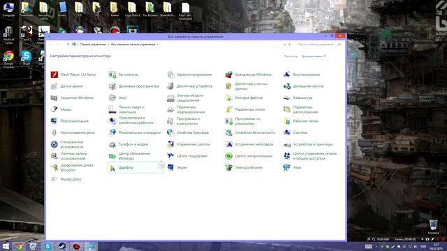Open Skype from the taskbar
This screenshot has height=251, width=447.
47,246
